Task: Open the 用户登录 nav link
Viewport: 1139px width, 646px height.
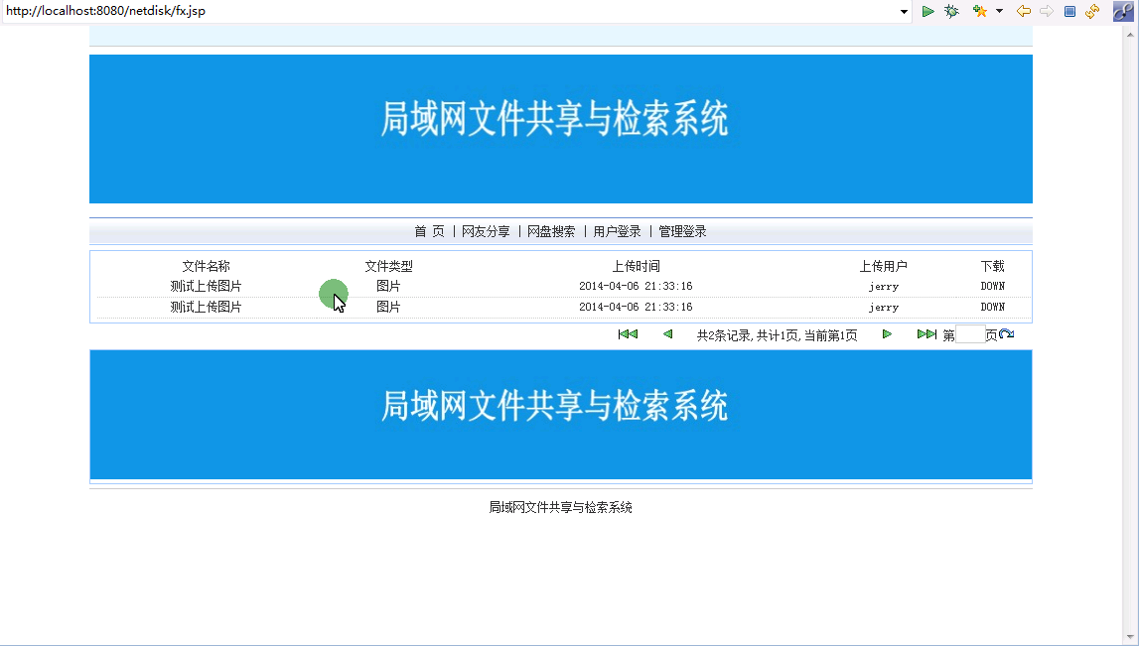Action: pos(617,231)
